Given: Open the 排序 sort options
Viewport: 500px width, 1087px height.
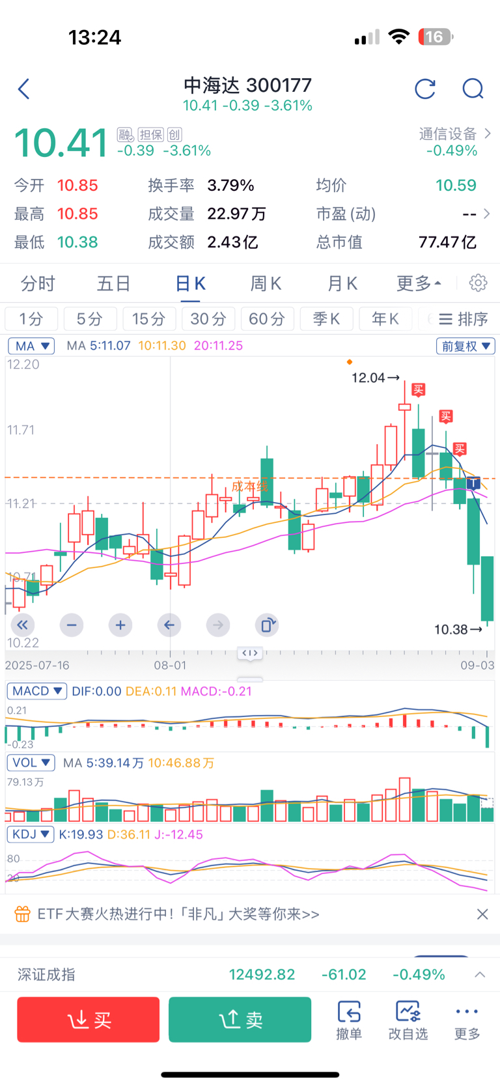Looking at the screenshot, I should pos(463,318).
